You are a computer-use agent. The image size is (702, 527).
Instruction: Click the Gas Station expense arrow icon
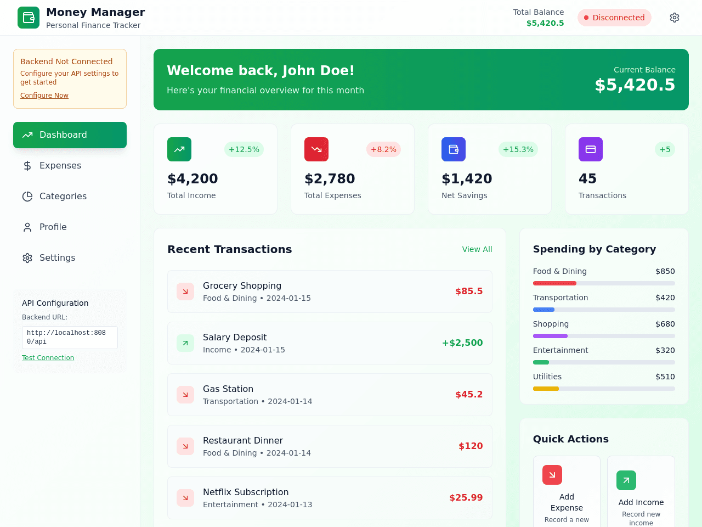tap(185, 395)
